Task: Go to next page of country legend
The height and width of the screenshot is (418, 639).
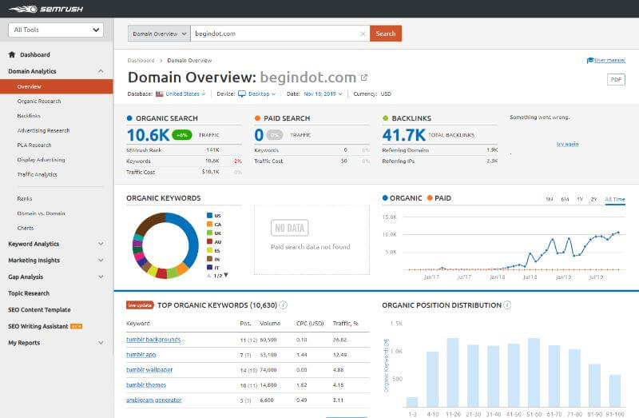Action: (226, 275)
